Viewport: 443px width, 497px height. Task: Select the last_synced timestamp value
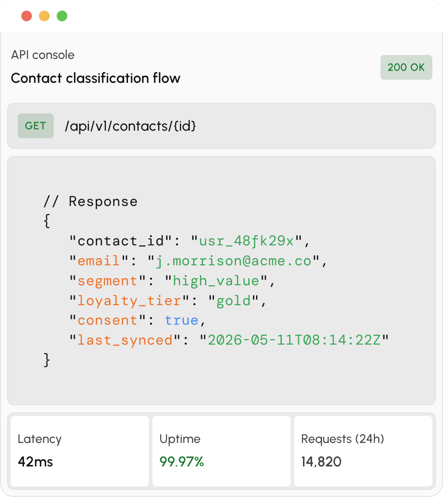(x=295, y=341)
